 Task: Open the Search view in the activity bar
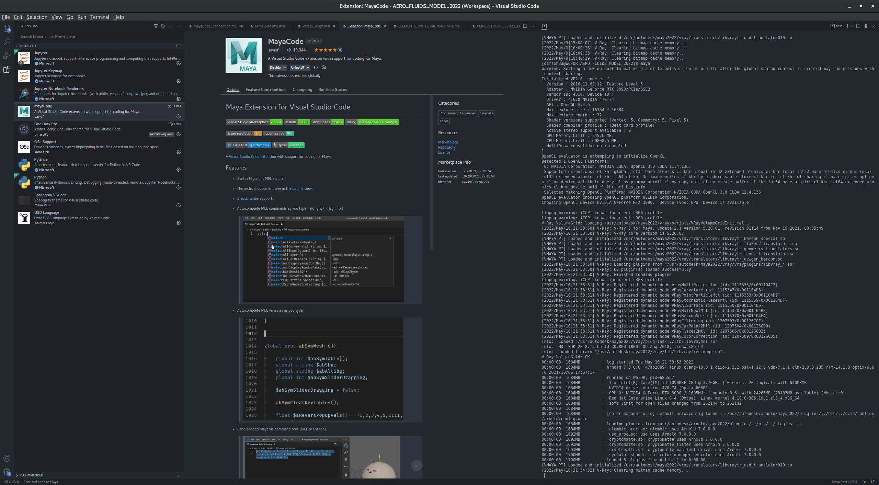point(7,42)
